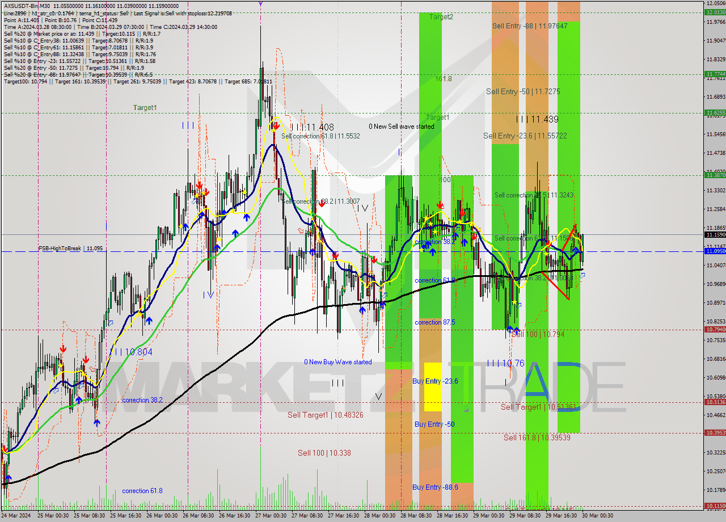Click the 'I I I 11.408' wave label
Viewport: 726px width, 522px height.
[x=312, y=127]
